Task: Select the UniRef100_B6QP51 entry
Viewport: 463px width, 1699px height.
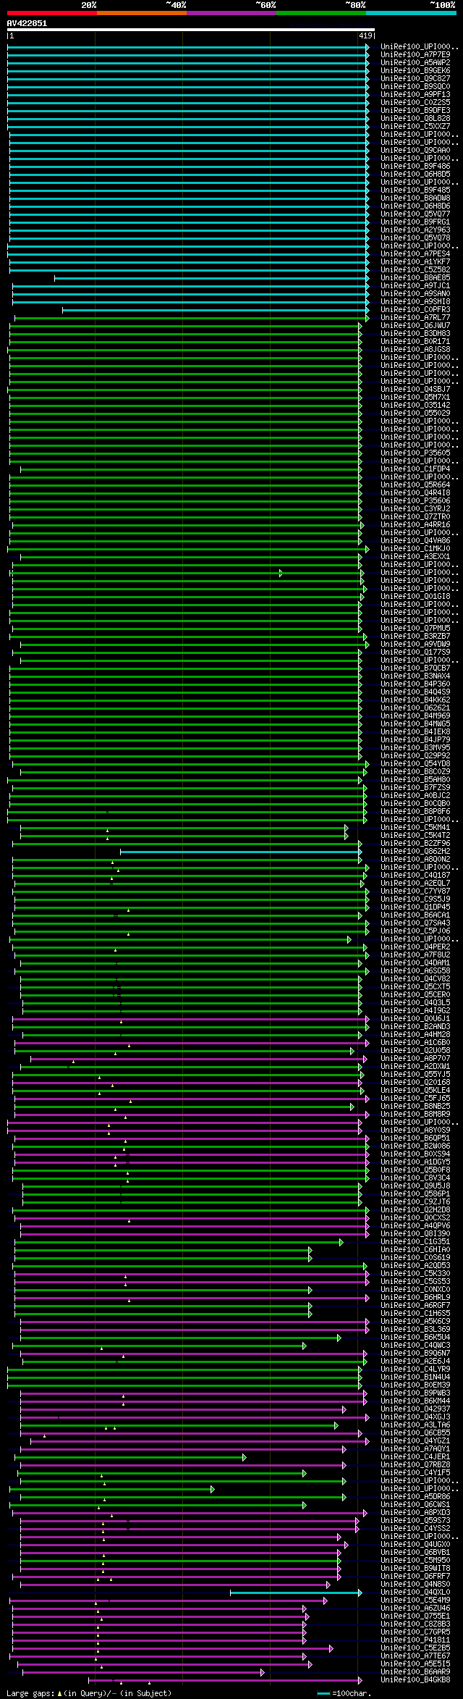Action: pyautogui.click(x=415, y=1138)
